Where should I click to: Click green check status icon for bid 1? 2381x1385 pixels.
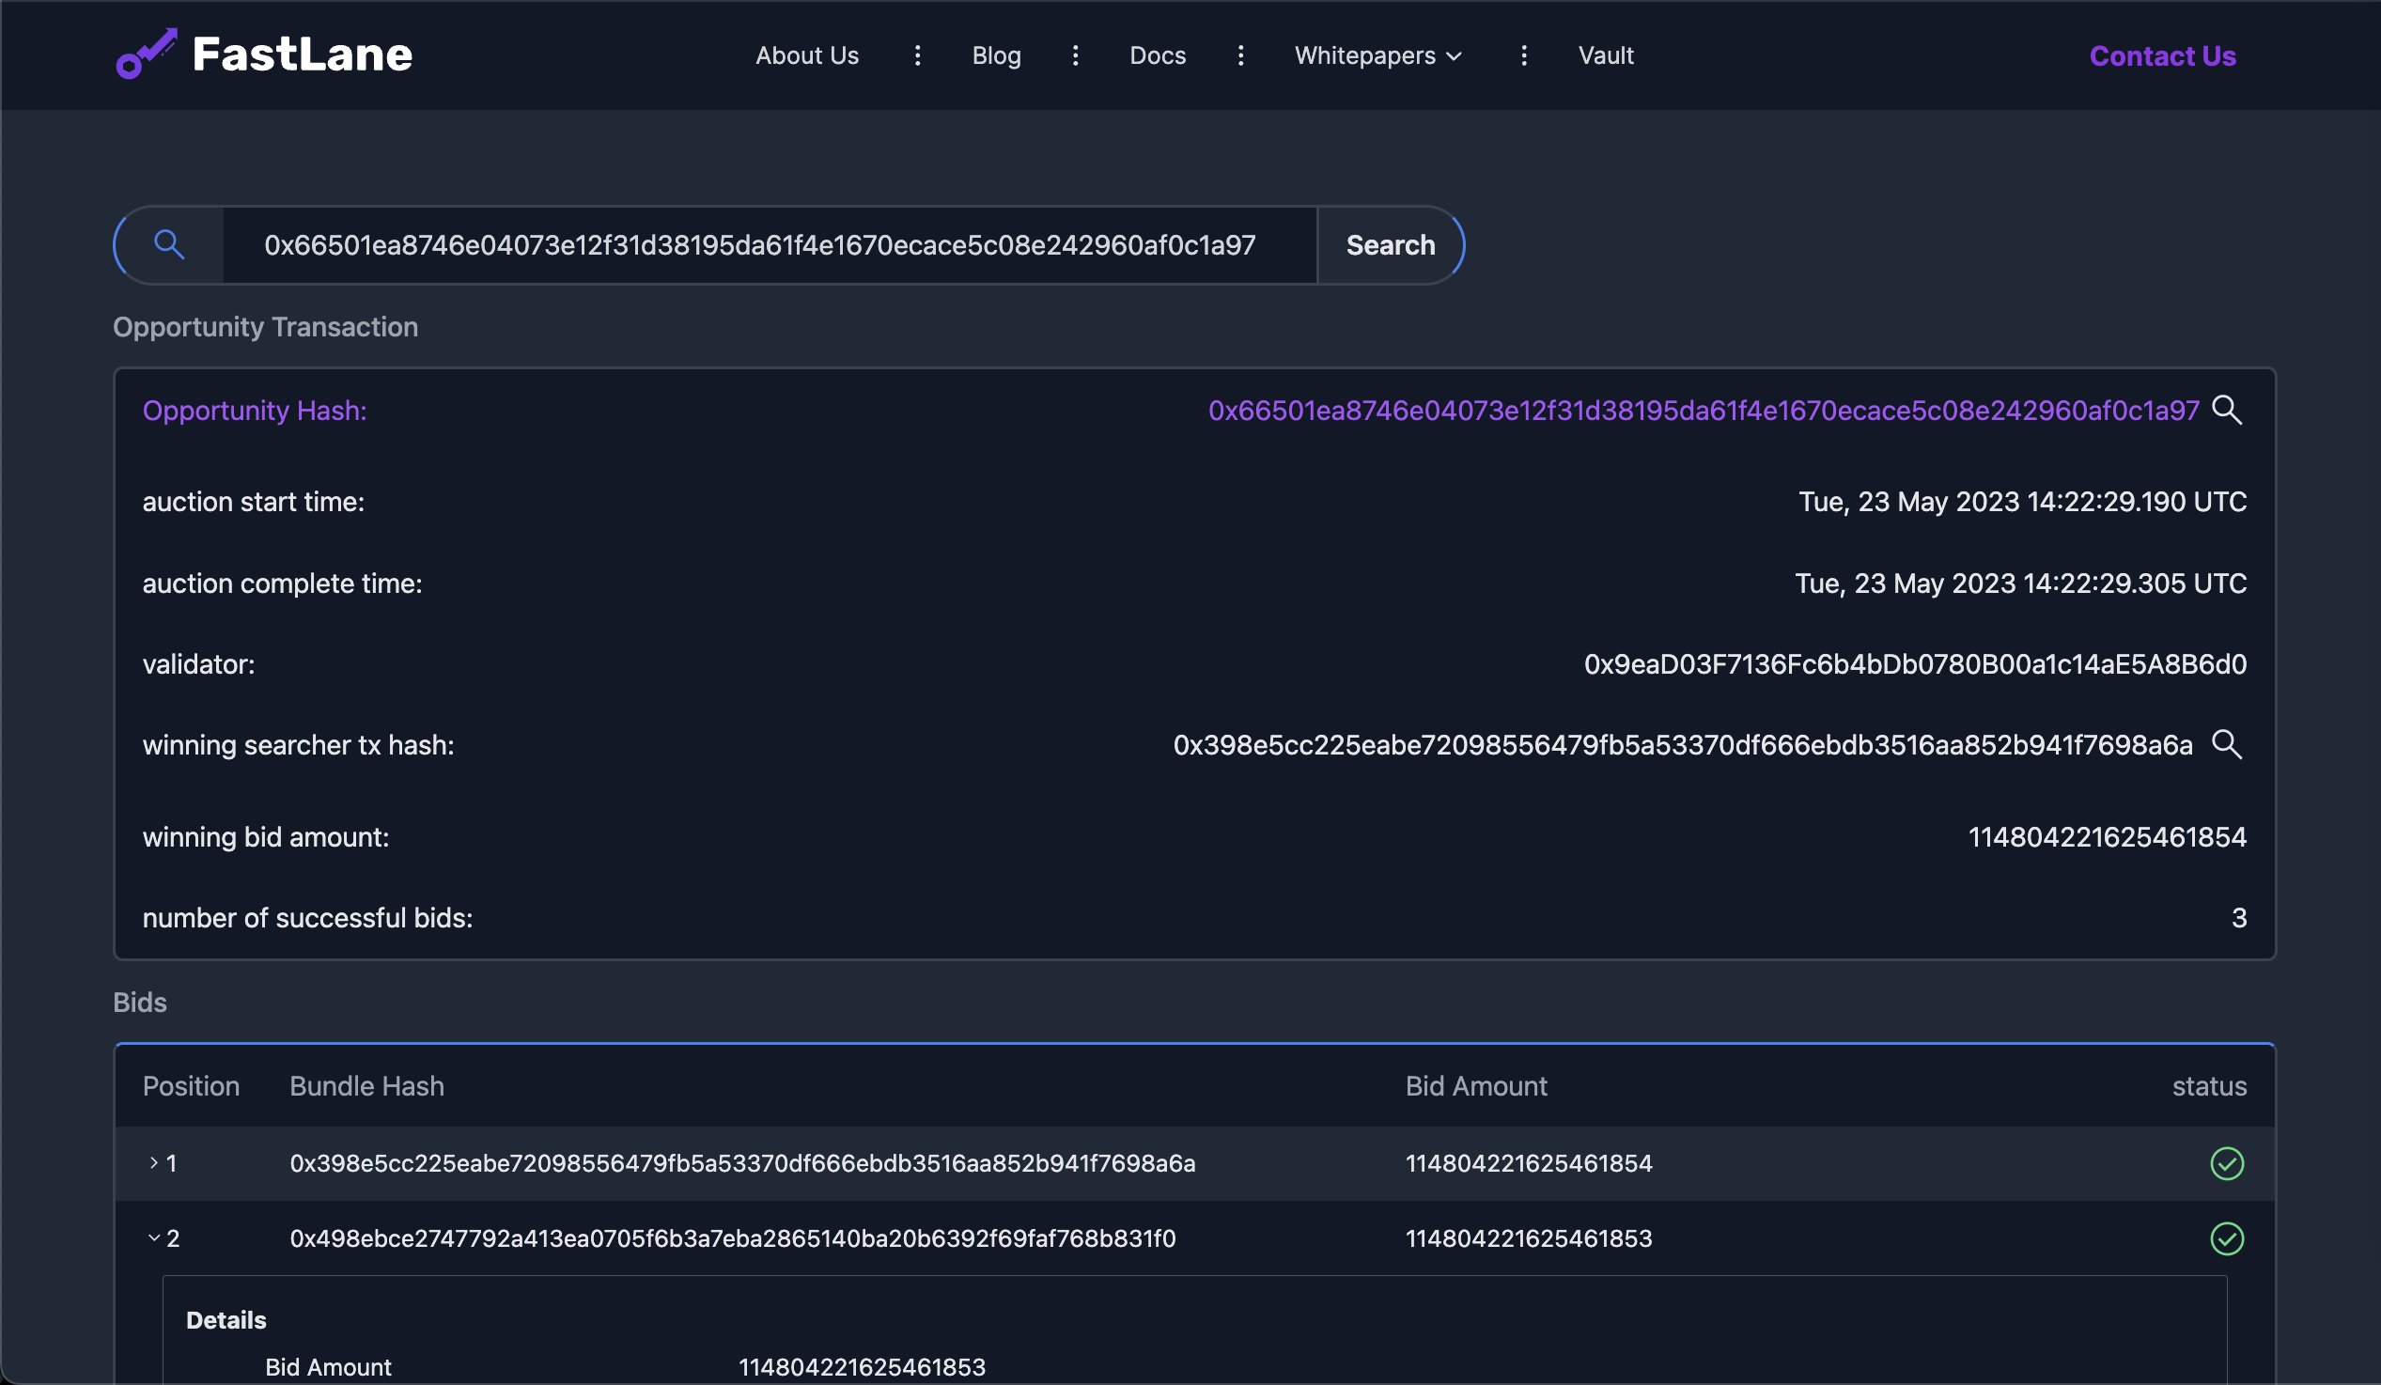pos(2227,1163)
